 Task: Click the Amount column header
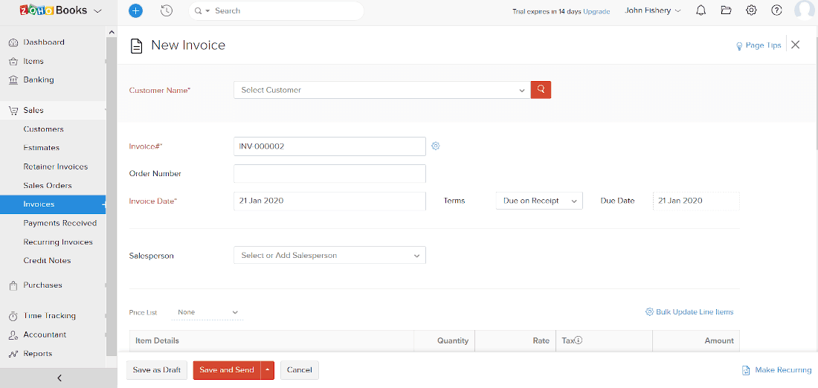[719, 340]
